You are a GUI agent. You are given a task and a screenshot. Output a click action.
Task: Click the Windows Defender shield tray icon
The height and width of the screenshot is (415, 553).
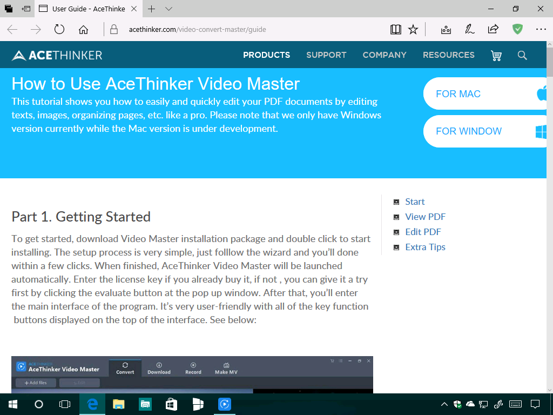[457, 404]
